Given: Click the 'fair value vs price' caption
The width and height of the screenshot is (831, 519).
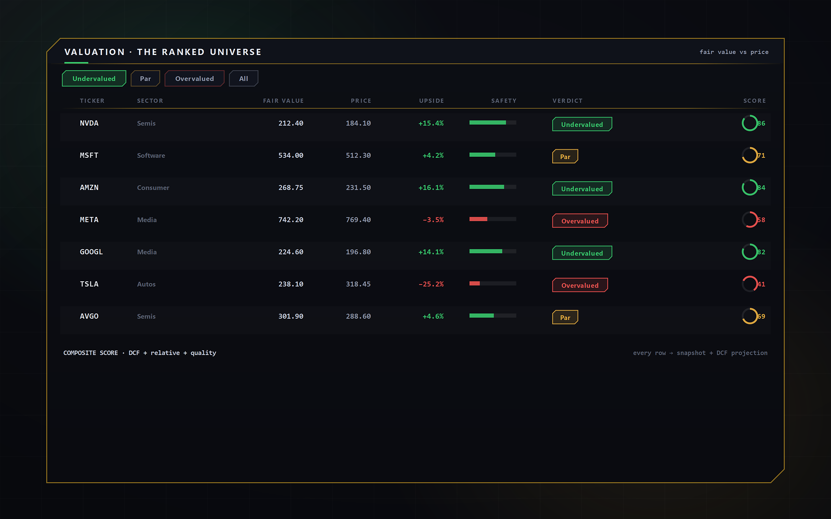Looking at the screenshot, I should coord(734,52).
